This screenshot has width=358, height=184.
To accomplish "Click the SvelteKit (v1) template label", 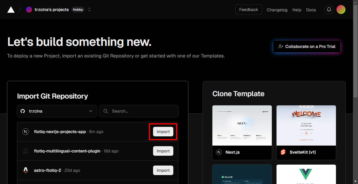I will [303, 152].
